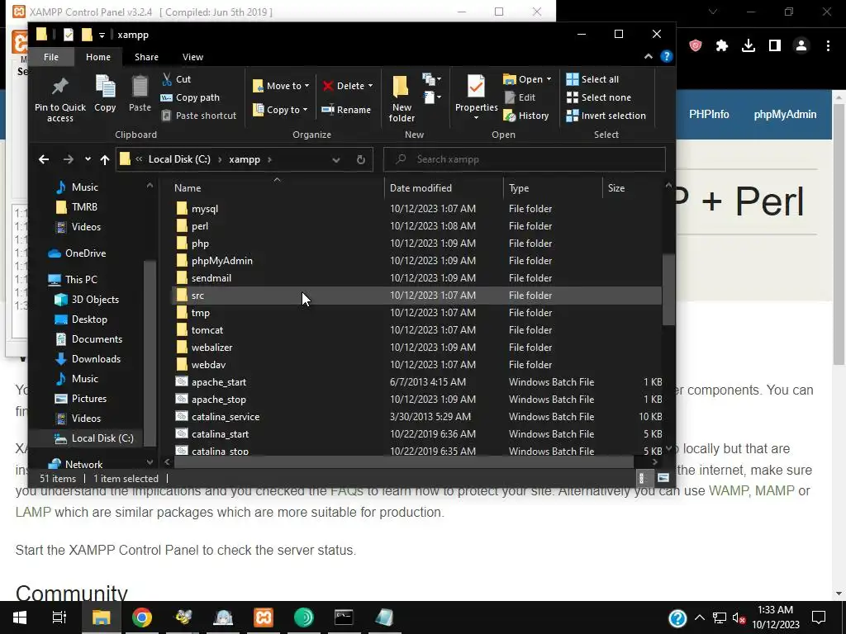Sort by Type column header
The height and width of the screenshot is (634, 846).
tap(553, 187)
